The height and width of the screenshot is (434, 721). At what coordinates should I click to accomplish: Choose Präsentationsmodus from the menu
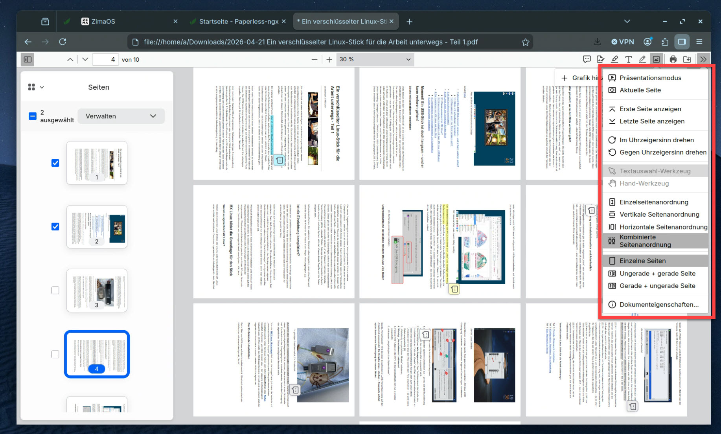pos(650,78)
